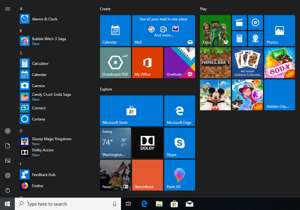Screen dimensions: 300x210
Task: Launch the Paint 3D tile
Action: click(x=179, y=175)
